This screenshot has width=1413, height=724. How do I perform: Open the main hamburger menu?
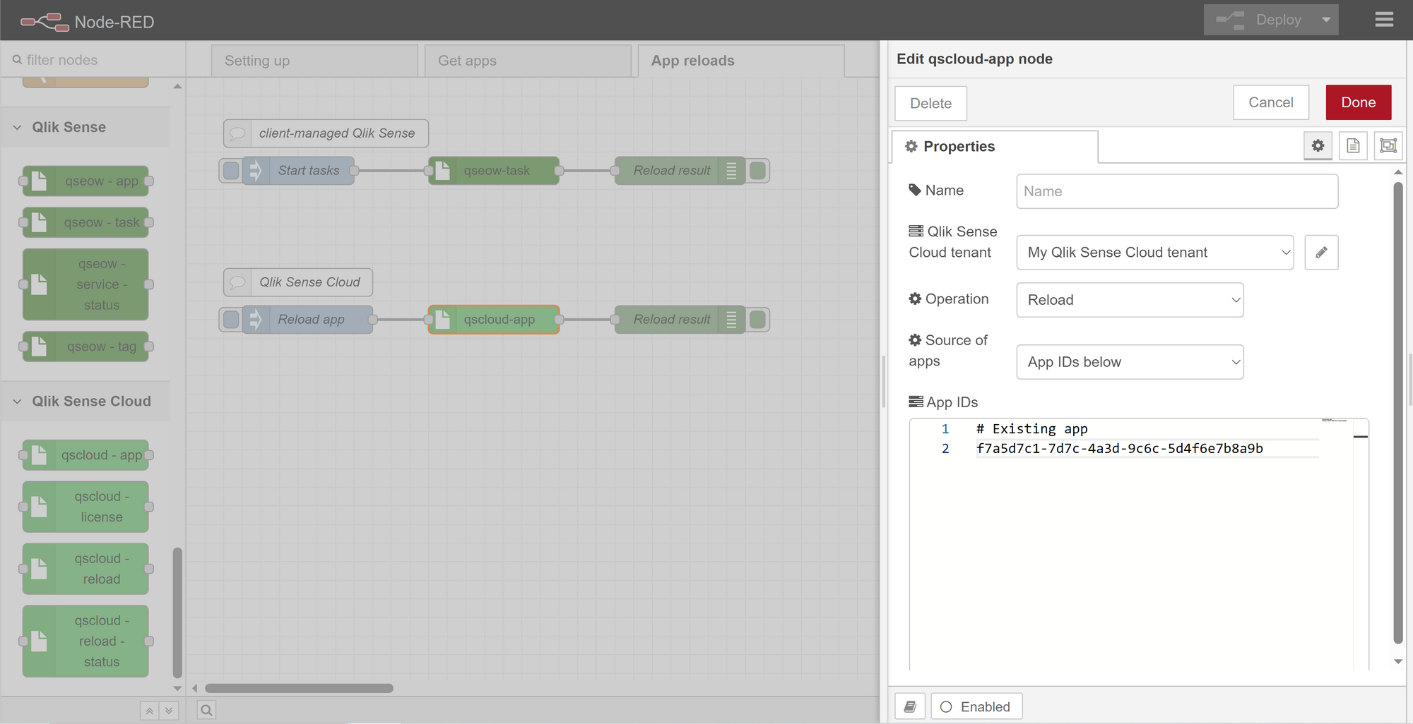coord(1384,20)
